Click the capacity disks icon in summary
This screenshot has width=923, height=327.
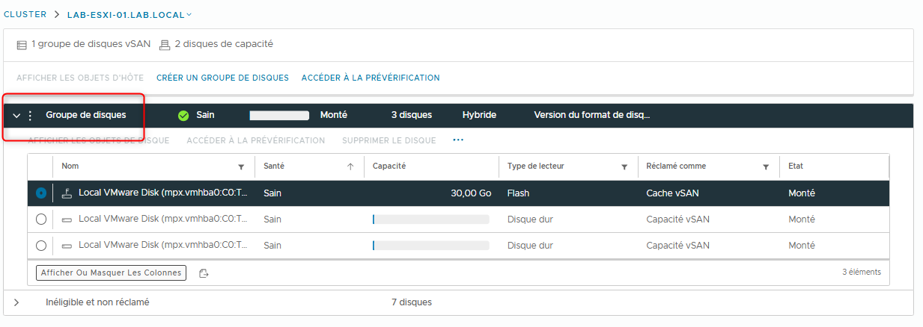(x=165, y=45)
